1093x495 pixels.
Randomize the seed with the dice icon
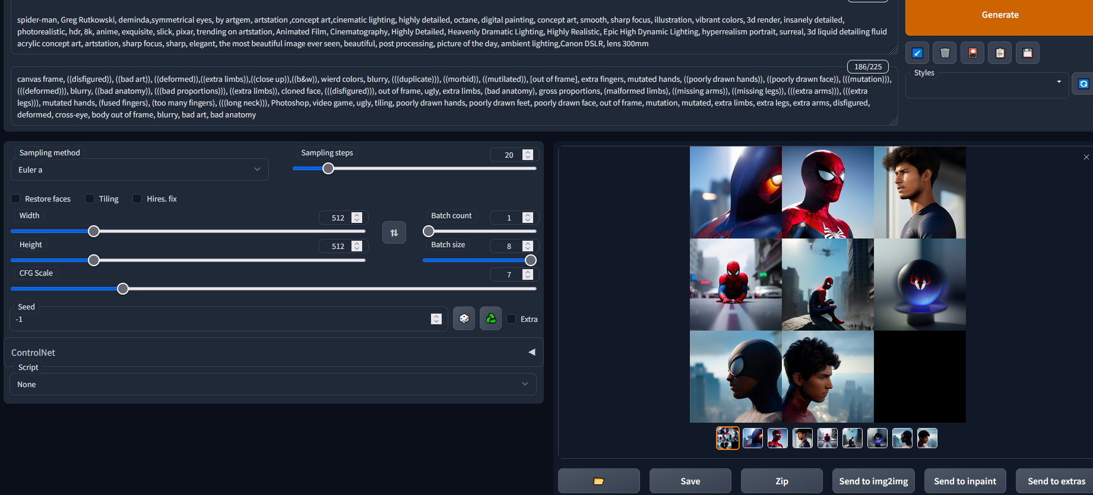click(x=464, y=319)
